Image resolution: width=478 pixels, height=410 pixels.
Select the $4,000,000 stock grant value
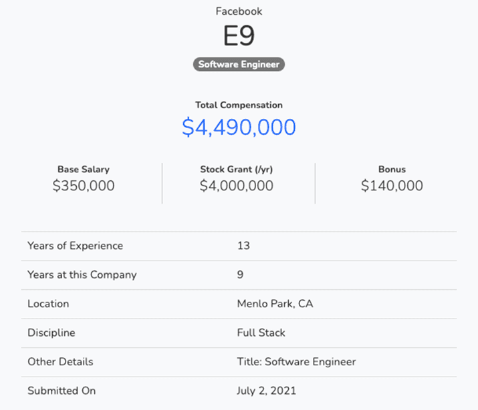[x=237, y=186]
